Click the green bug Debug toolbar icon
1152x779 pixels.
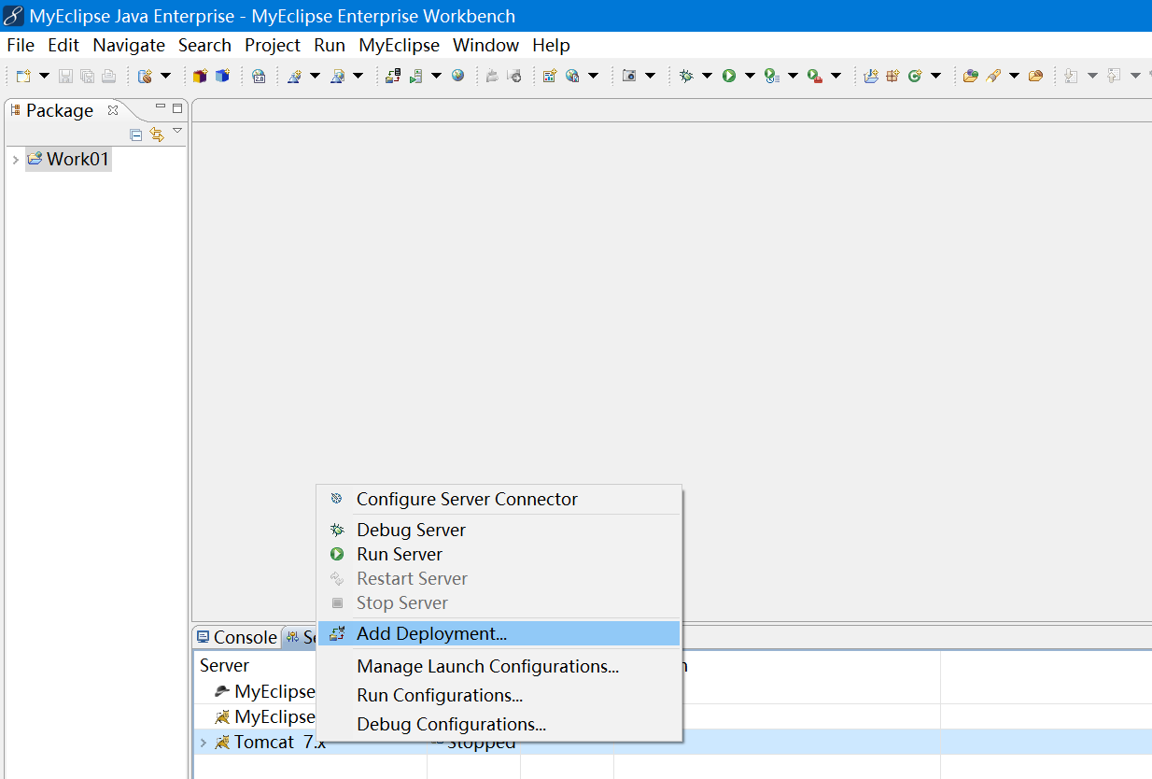[x=686, y=76]
